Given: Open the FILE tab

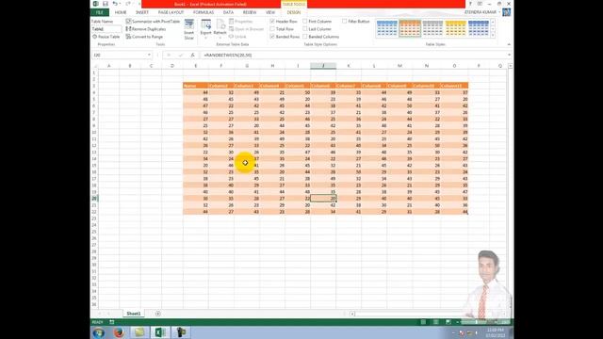Looking at the screenshot, I should pyautogui.click(x=100, y=12).
